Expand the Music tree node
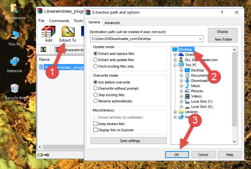 181,86
